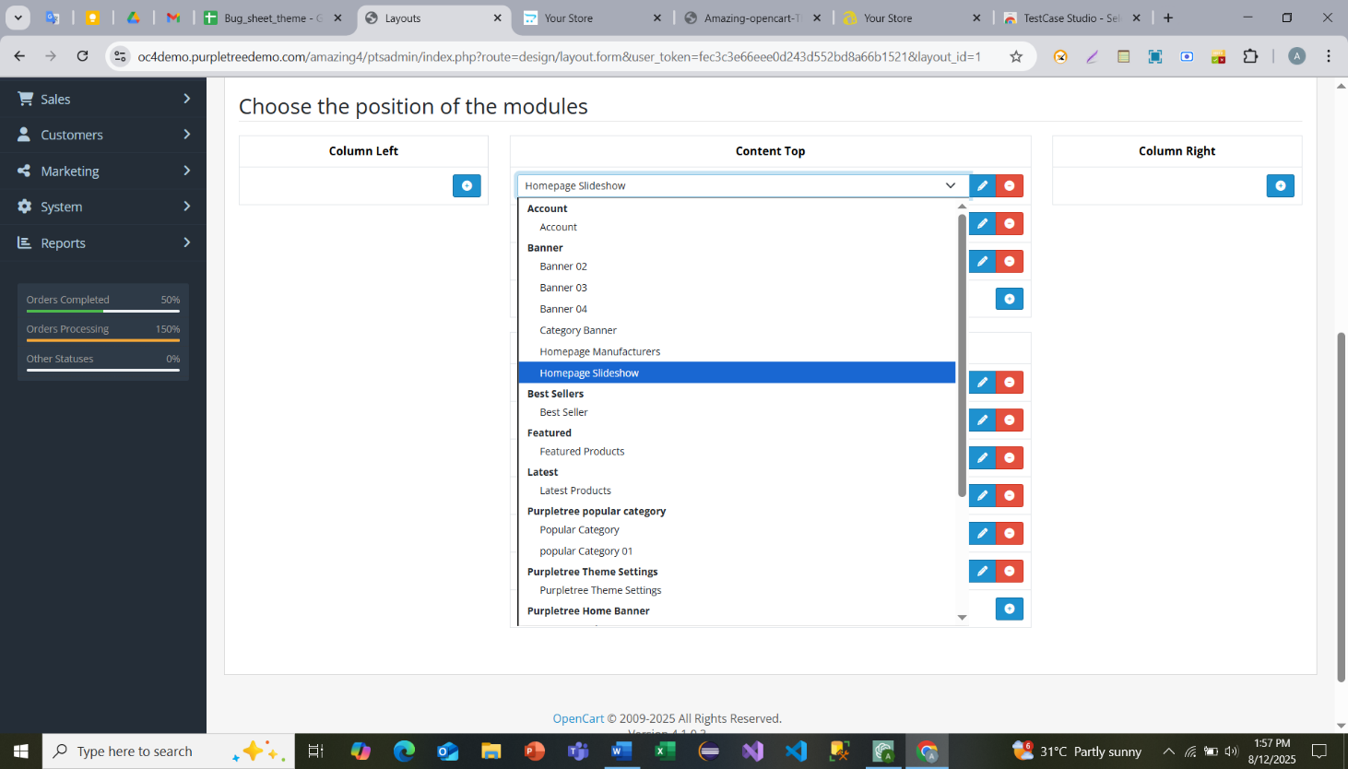Select Account option in module list
The height and width of the screenshot is (769, 1348).
click(737, 227)
